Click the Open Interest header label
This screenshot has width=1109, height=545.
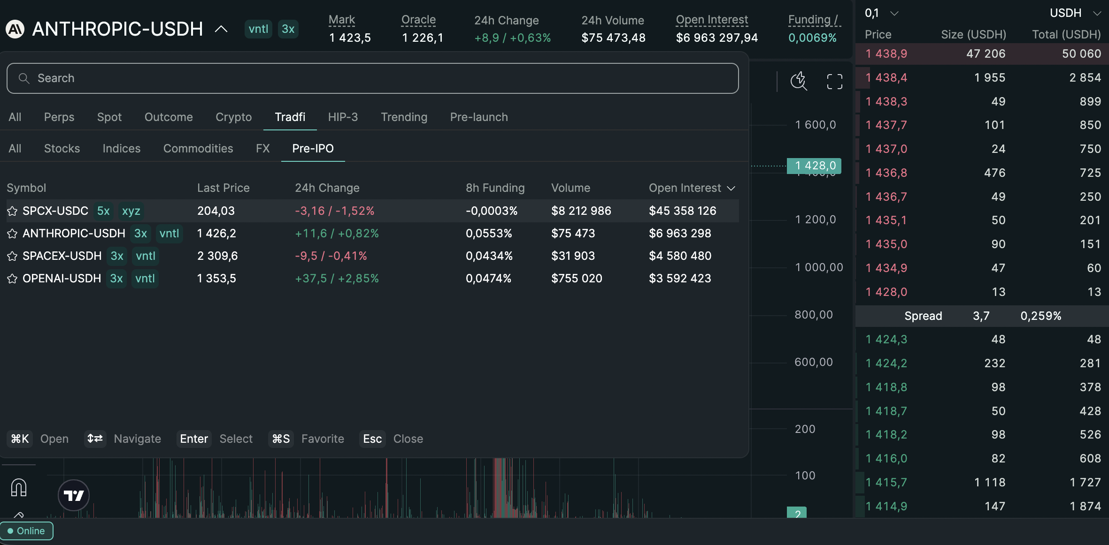[x=712, y=20]
